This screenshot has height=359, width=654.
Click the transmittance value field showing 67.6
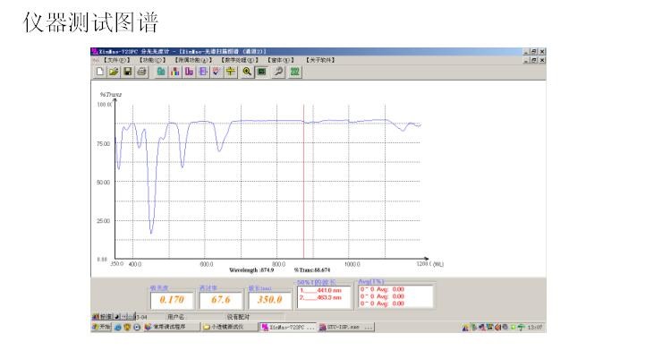[x=220, y=299]
